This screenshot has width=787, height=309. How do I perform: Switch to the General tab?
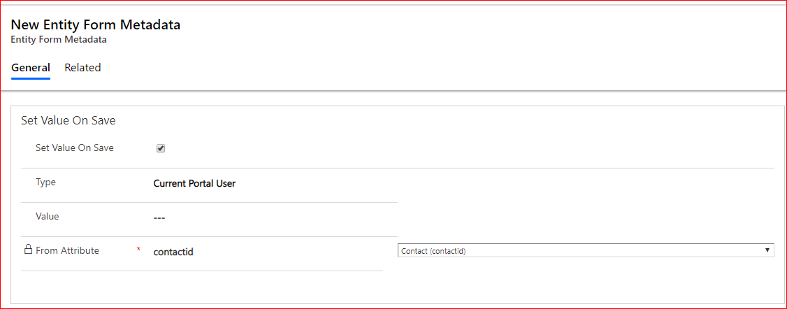[31, 68]
